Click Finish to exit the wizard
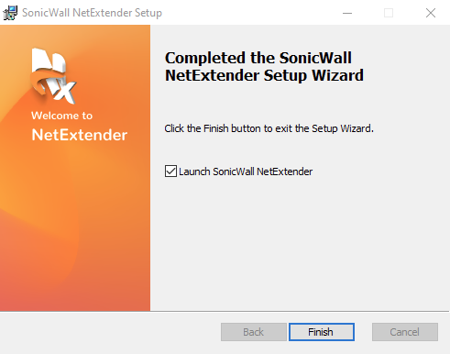The width and height of the screenshot is (450, 354). (322, 332)
